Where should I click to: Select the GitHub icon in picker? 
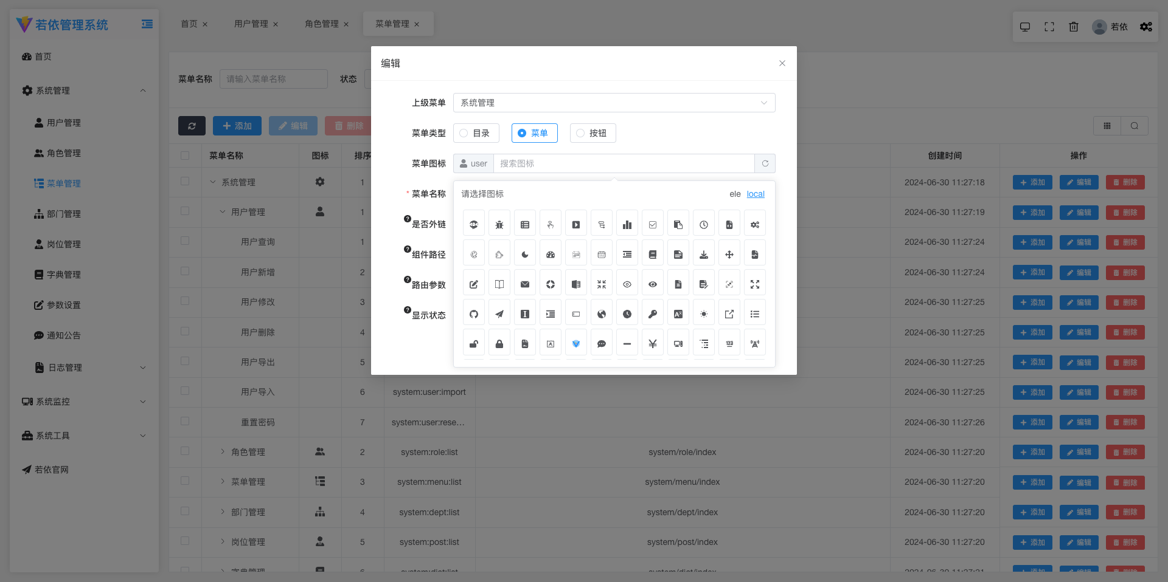pos(474,314)
